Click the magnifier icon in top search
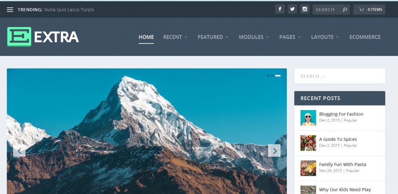398x194 pixels. [345, 10]
